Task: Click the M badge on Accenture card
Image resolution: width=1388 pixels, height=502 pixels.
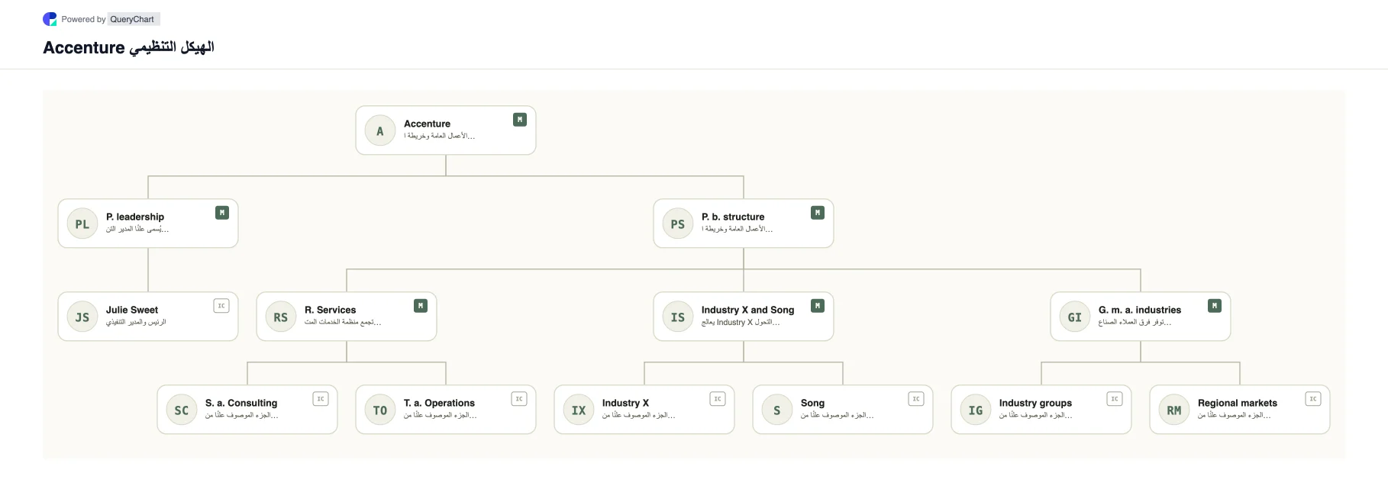Action: (520, 120)
